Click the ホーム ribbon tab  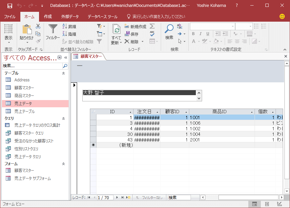30,17
